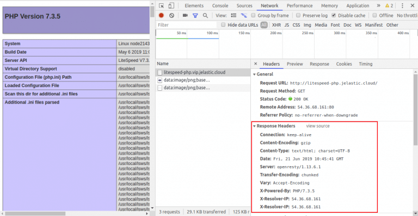Switch to the Response detail tab
Image resolution: width=418 pixels, height=216 pixels.
click(319, 64)
